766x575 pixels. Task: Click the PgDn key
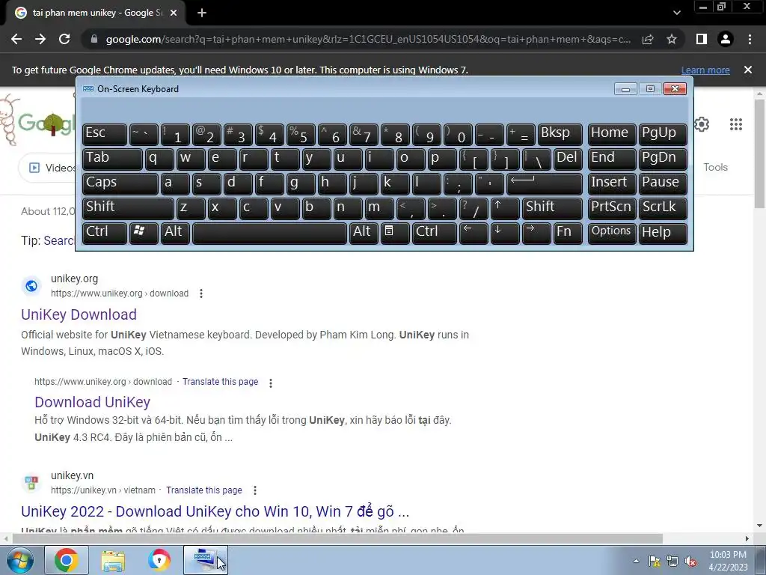coord(663,159)
